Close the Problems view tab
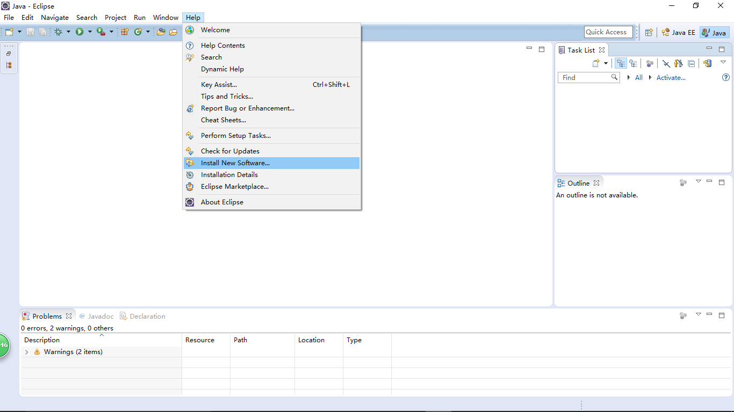The height and width of the screenshot is (412, 734). click(x=68, y=316)
